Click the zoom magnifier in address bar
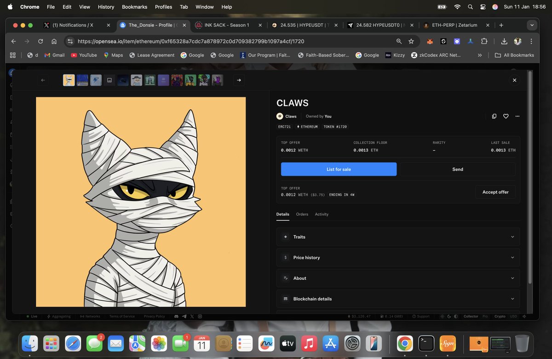552x359 pixels. (x=399, y=41)
